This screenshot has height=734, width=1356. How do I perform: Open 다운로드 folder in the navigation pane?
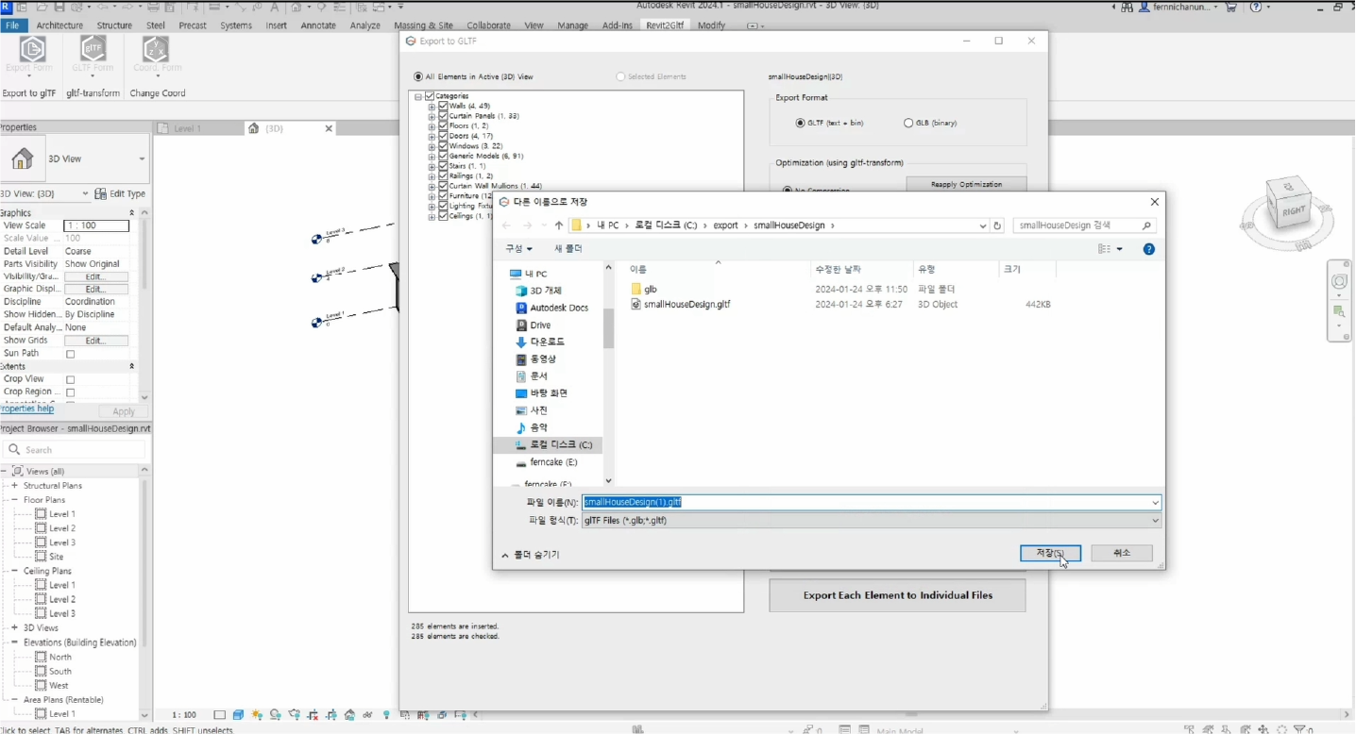pos(547,342)
